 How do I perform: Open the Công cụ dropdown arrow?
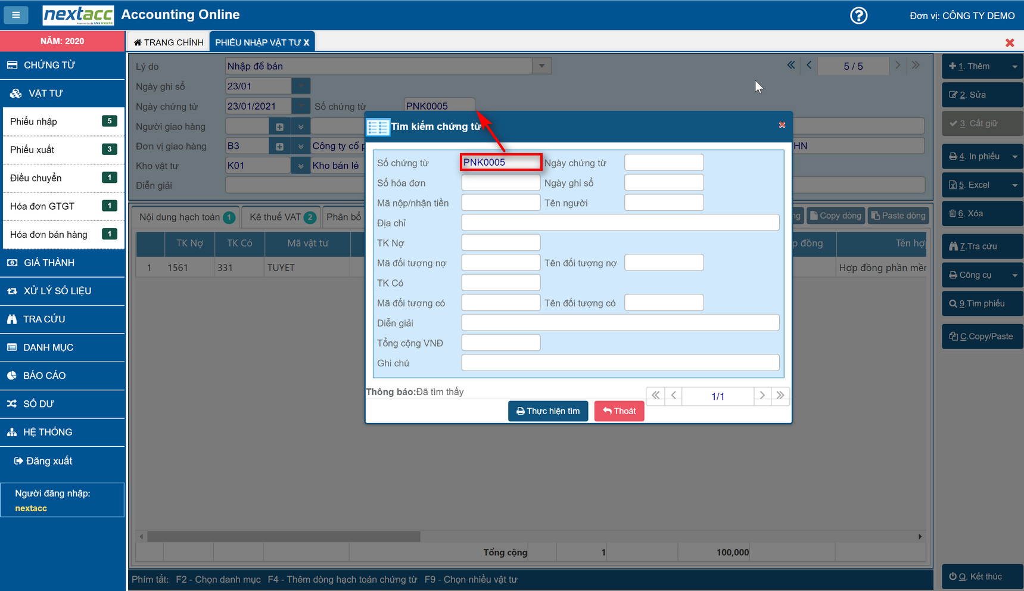tap(1014, 275)
